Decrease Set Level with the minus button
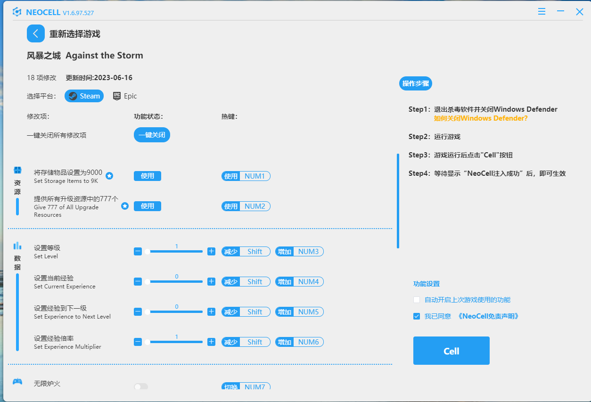 (138, 252)
